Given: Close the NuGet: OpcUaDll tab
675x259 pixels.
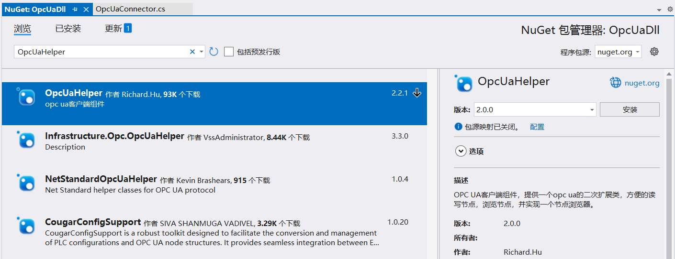Looking at the screenshot, I should click(x=86, y=9).
